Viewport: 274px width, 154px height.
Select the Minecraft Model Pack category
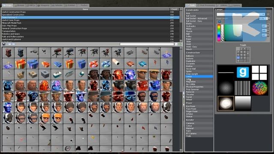[90, 23]
